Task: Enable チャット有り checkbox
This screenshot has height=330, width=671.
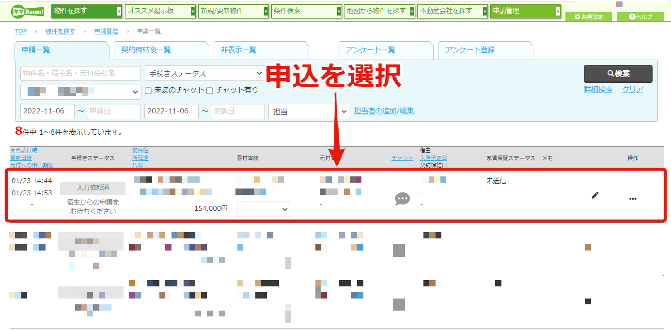Action: tap(210, 90)
